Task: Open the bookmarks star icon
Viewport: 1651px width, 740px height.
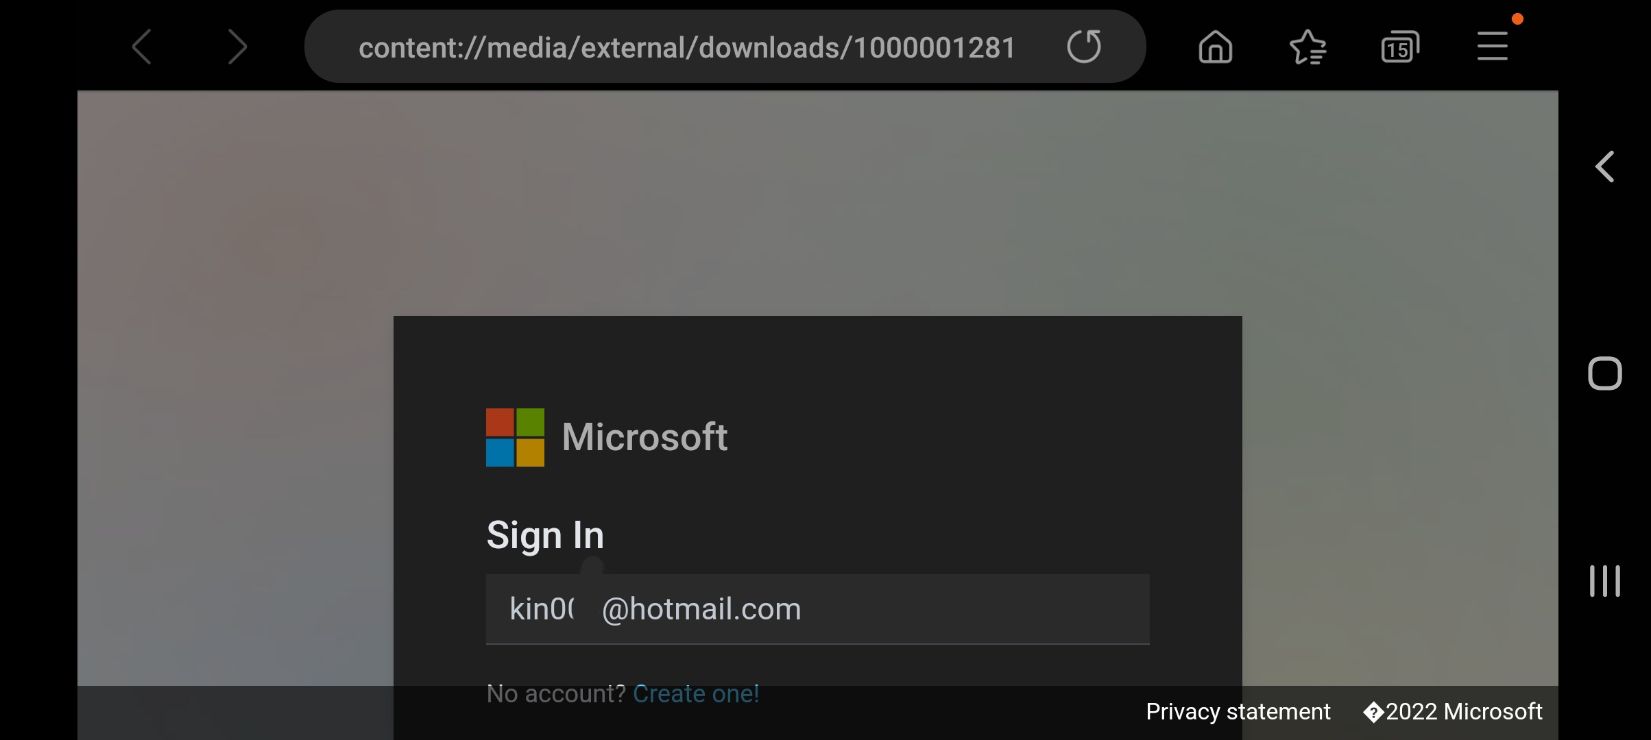Action: pyautogui.click(x=1307, y=47)
